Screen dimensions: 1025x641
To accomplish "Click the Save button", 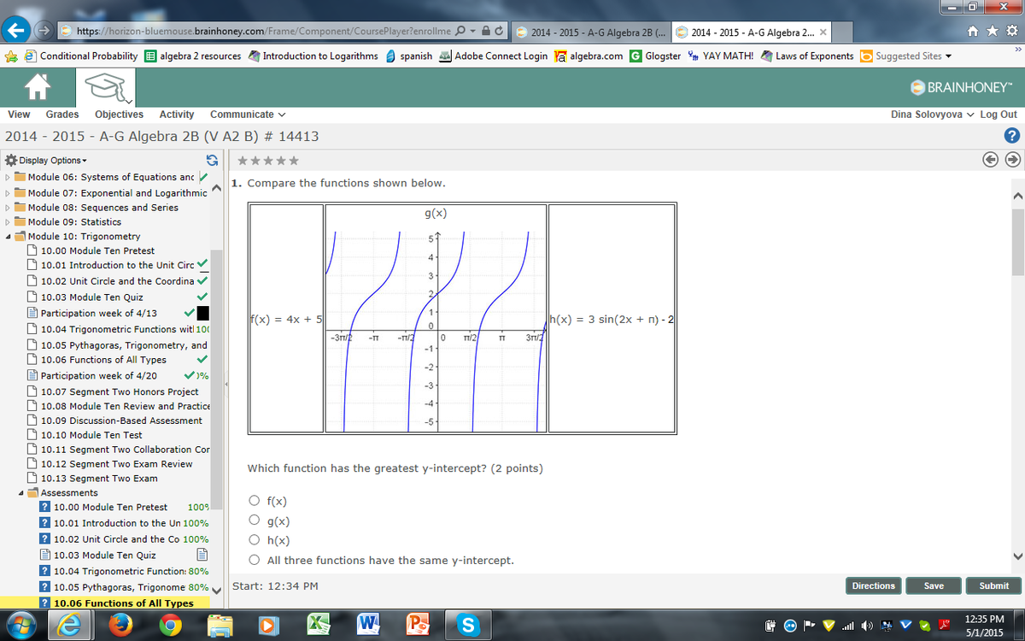I will [934, 585].
